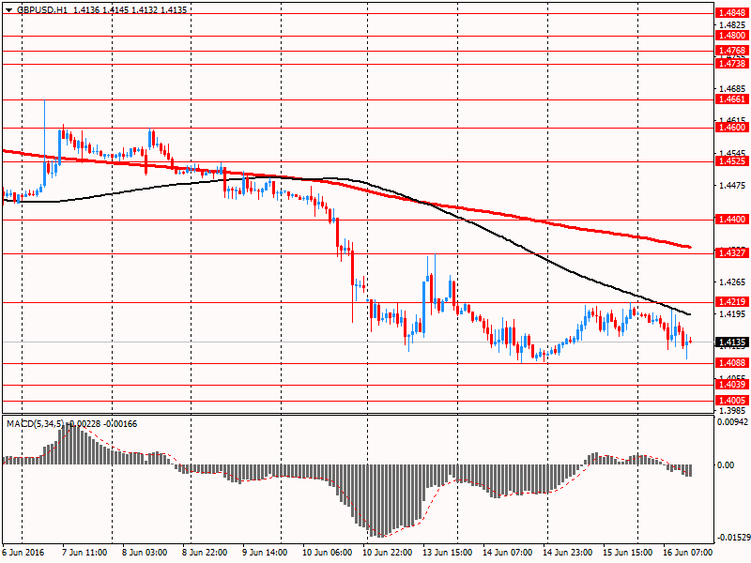Click the end of the thick red moving average
Viewport: 751px width, 563px height.
689,247
